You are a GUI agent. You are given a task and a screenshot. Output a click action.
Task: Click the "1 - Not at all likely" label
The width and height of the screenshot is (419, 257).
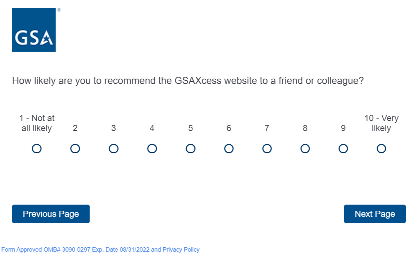coord(37,123)
